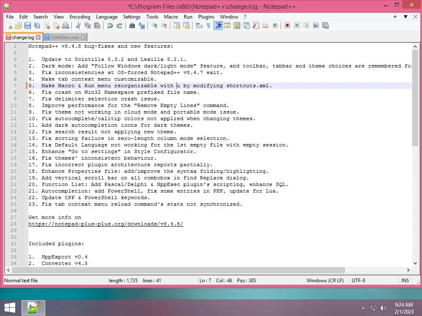Click the Redo arrow icon
Image resolution: width=422 pixels, height=316 pixels.
click(119, 26)
